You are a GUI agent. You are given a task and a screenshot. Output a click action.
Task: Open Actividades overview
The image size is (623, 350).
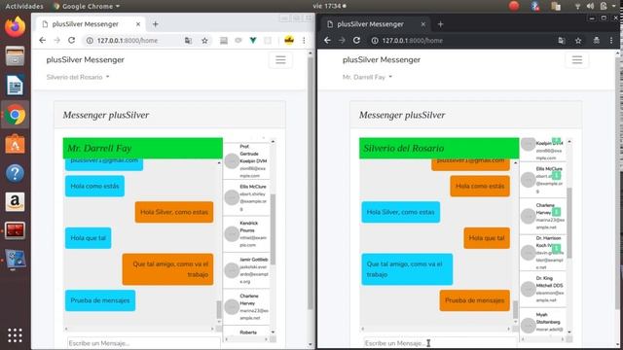coord(24,6)
